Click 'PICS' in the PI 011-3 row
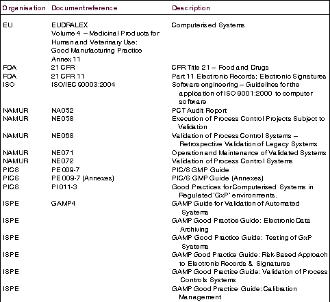330x302 pixels. [x=11, y=187]
